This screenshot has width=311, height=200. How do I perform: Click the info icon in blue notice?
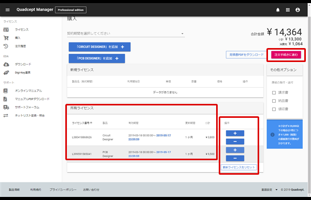[x=273, y=134]
